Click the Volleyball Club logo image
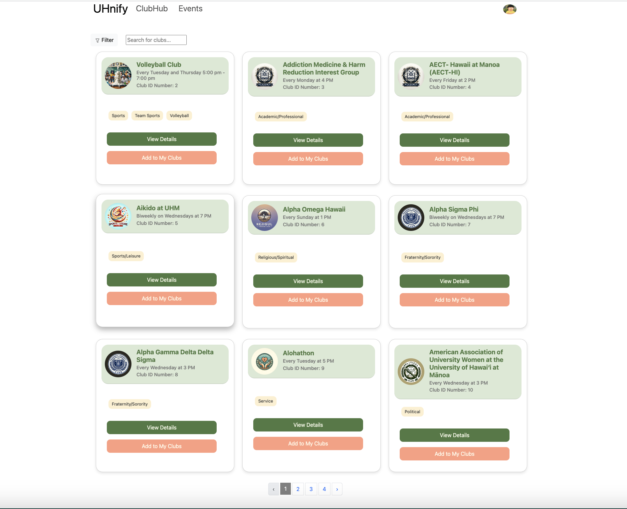Screen dimensions: 627x509 pos(118,76)
